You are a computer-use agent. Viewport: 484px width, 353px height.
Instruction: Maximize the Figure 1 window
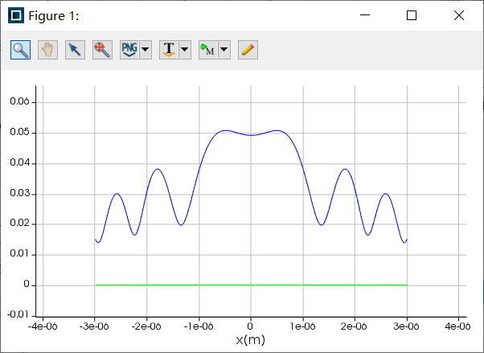pyautogui.click(x=412, y=15)
